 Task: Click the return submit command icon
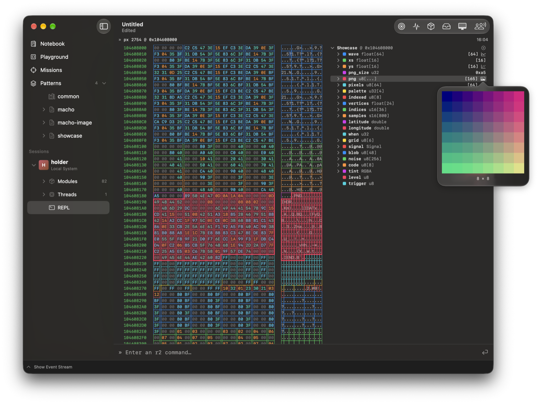[485, 352]
